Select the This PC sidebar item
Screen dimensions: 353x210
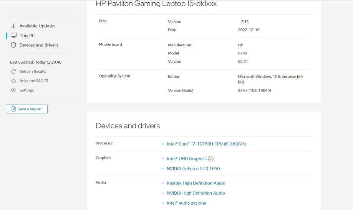27,36
